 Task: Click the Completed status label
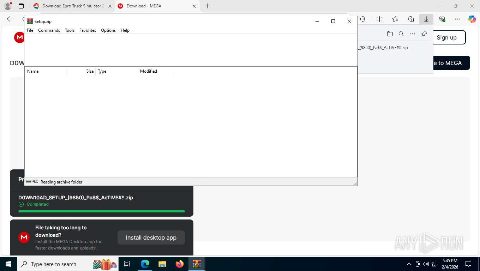[37, 204]
